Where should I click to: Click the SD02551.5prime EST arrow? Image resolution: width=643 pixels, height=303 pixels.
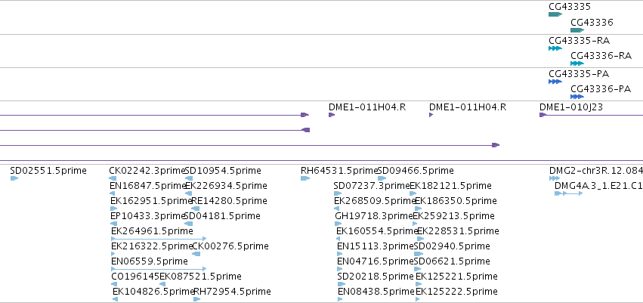[x=14, y=178]
